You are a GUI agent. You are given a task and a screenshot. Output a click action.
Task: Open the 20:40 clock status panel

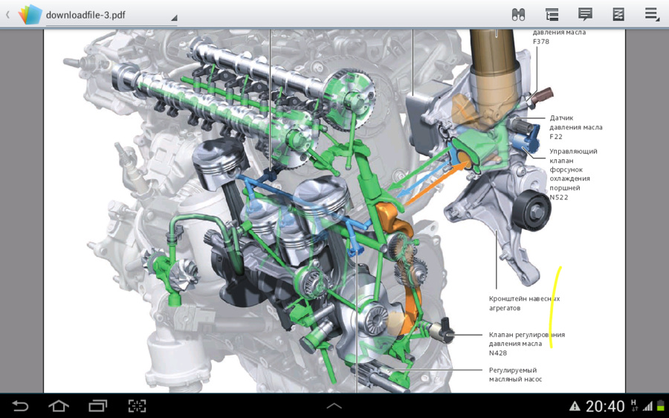604,406
